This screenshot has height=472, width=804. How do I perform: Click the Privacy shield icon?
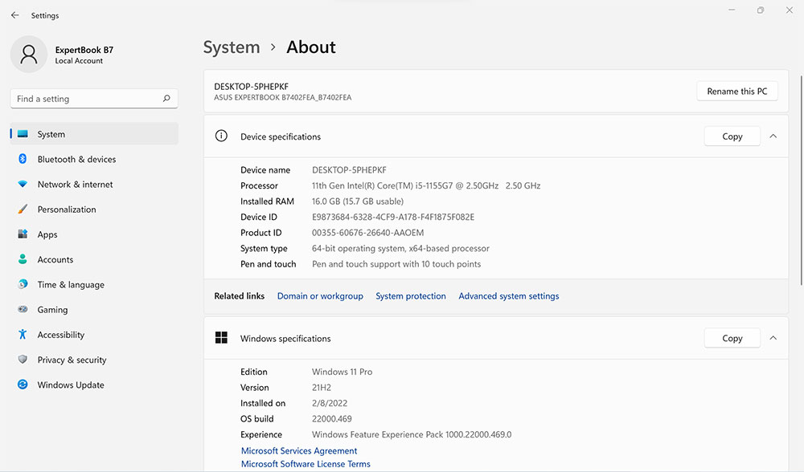click(x=23, y=360)
